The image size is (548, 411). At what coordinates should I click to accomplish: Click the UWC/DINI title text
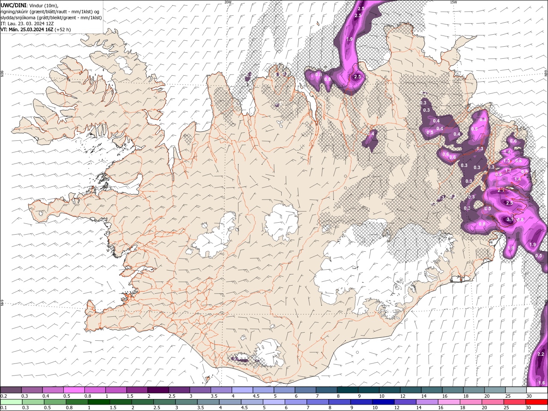[x=14, y=5]
